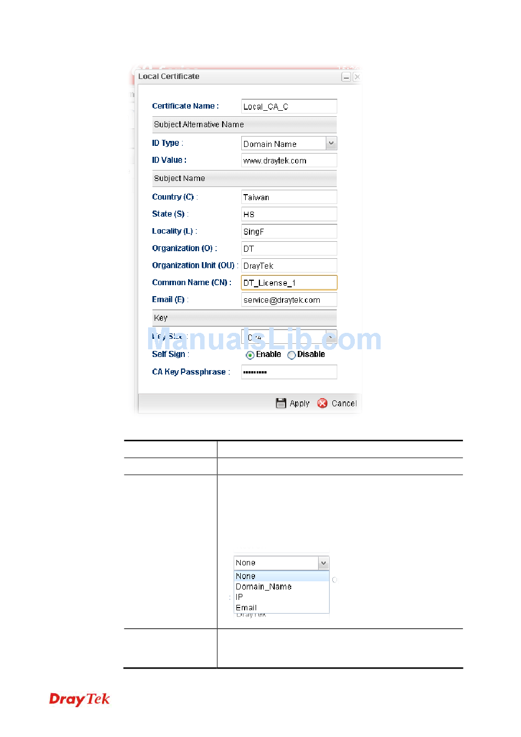This screenshot has height=737, width=521.
Task: Click the "Country (C) :" label
Action: click(175, 197)
